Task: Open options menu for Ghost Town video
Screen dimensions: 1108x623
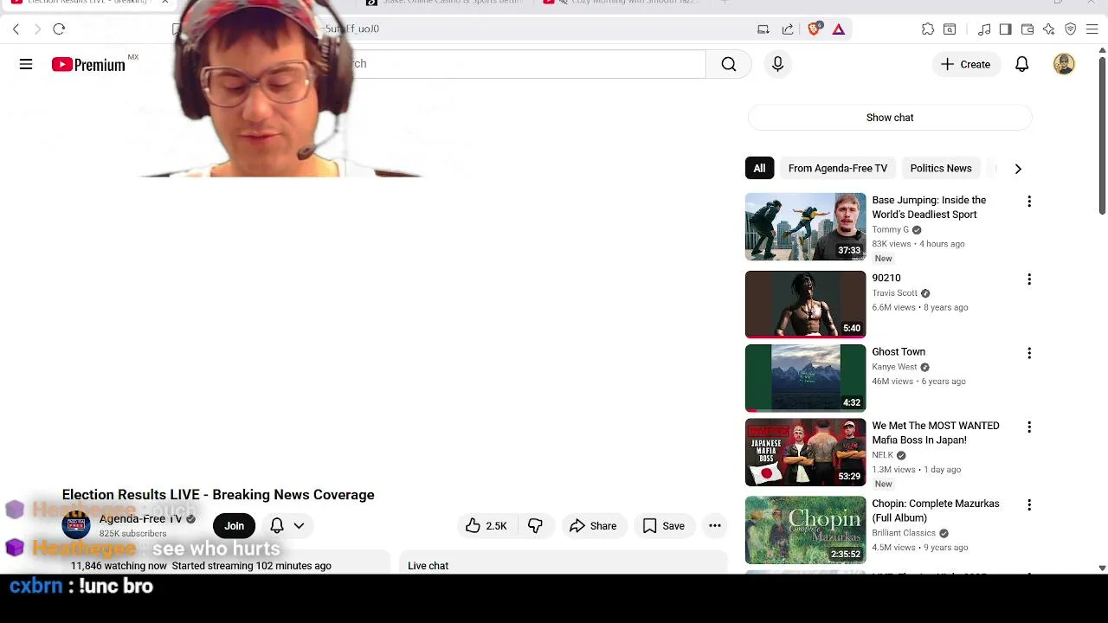Action: 1029,353
